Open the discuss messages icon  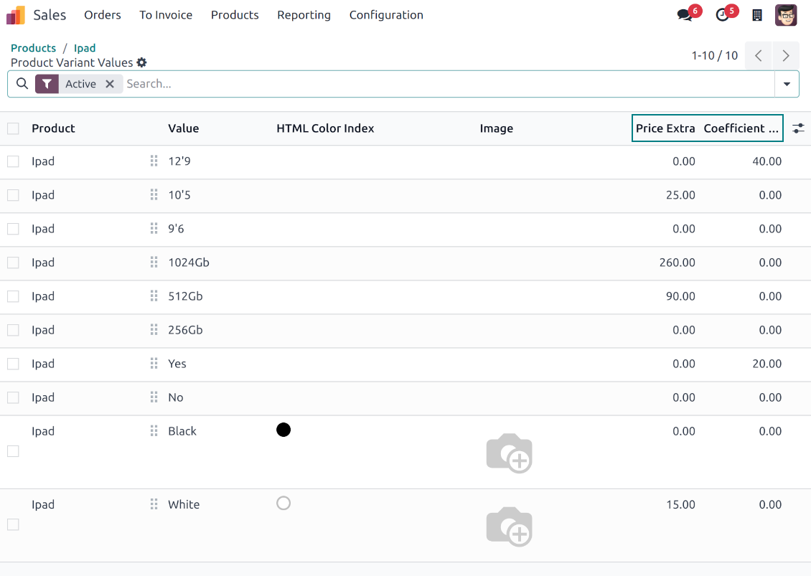(685, 15)
